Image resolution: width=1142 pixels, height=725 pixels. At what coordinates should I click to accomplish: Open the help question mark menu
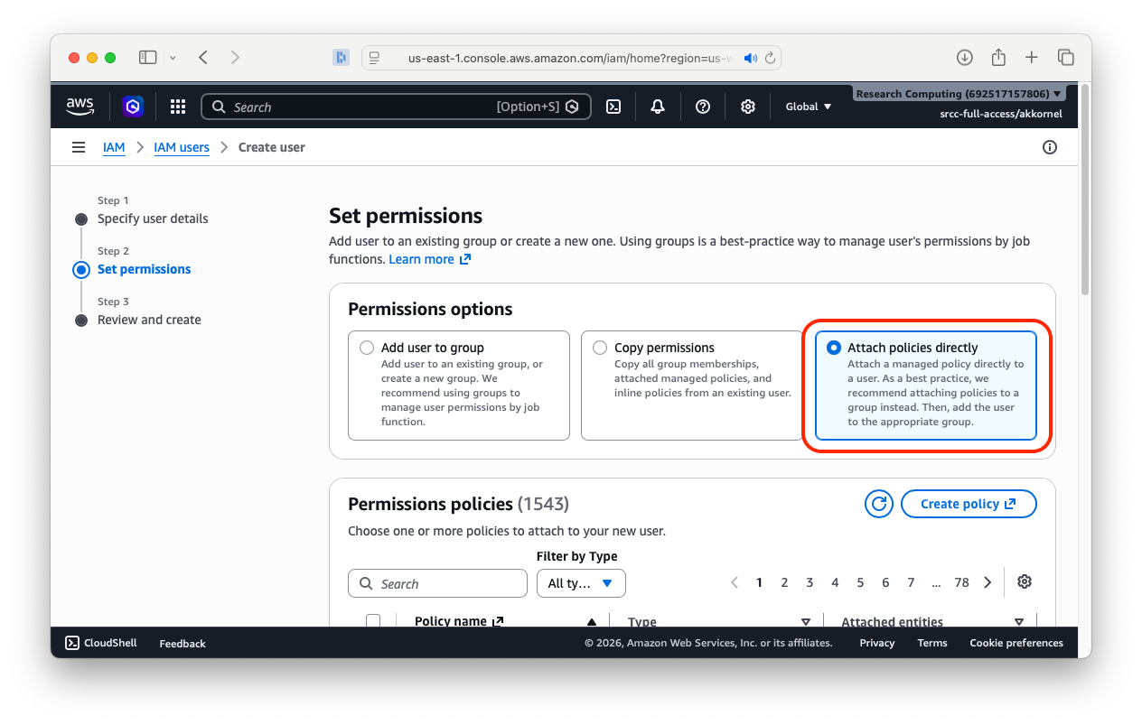click(703, 107)
